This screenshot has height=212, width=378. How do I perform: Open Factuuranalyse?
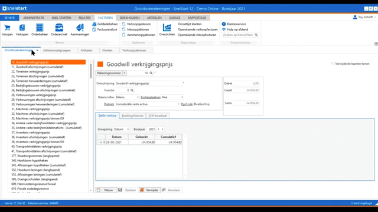click(x=105, y=29)
